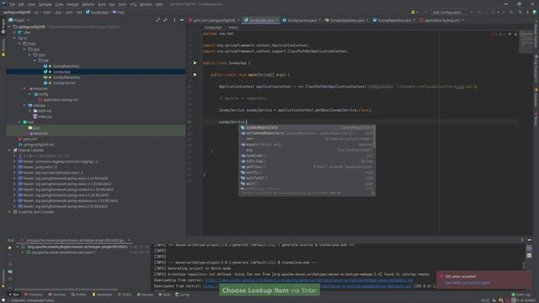Click the Database stripe button on right edge
The image size is (539, 303).
[x=536, y=98]
